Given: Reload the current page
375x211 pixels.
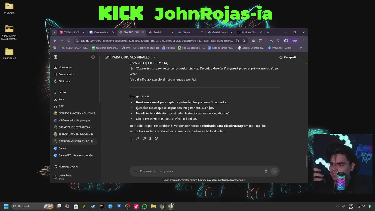Looking at the screenshot, I should coord(69,41).
